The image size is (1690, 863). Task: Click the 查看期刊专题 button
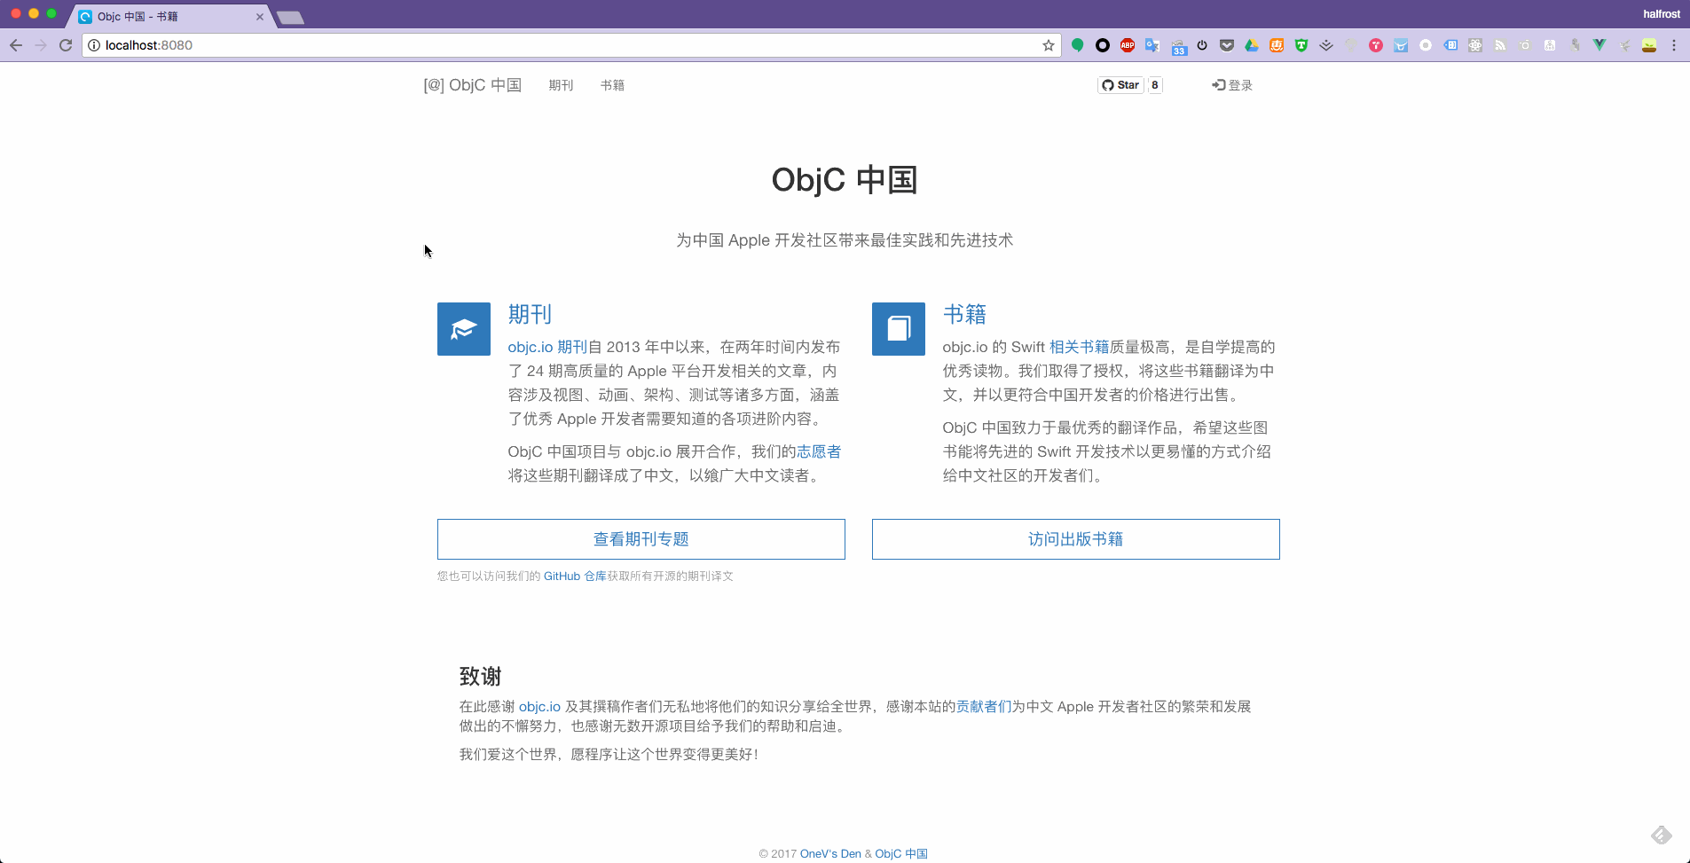tap(641, 539)
